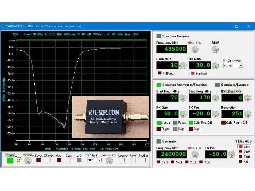Toggle the ZLock indicator

39,160
